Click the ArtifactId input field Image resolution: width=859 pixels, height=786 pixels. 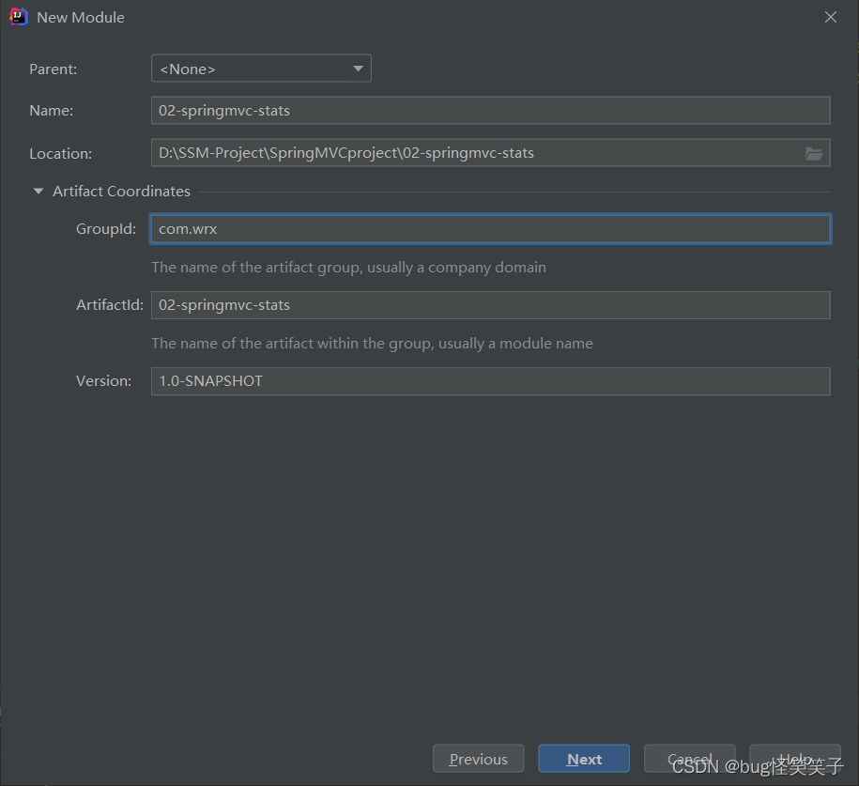coord(490,305)
